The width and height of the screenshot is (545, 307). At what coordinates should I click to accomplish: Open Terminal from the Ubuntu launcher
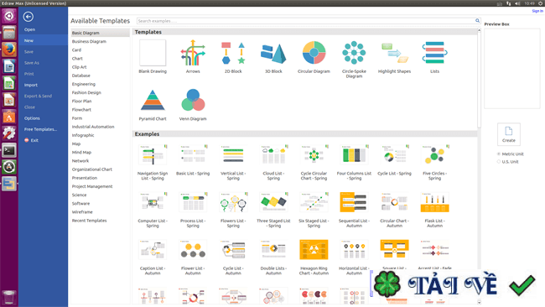[x=9, y=150]
